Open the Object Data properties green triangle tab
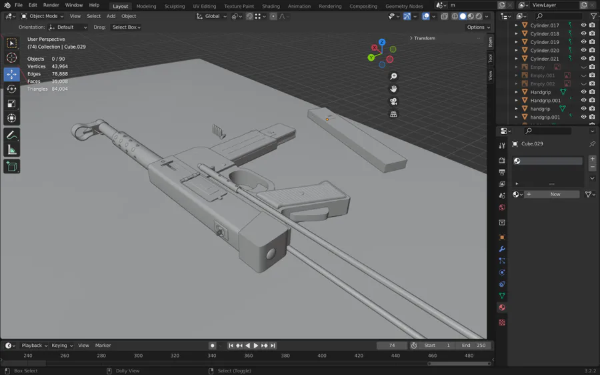This screenshot has width=600, height=375. pyautogui.click(x=502, y=296)
